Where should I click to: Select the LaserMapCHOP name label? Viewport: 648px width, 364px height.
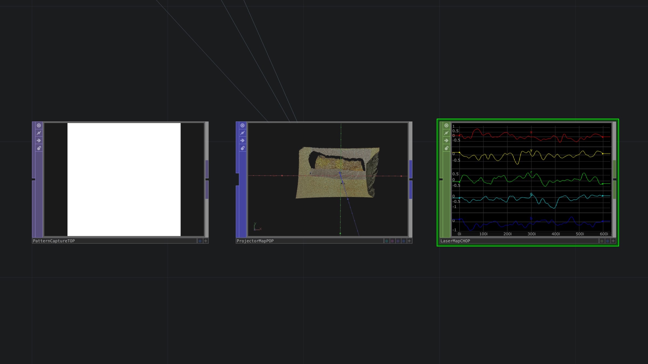point(455,241)
